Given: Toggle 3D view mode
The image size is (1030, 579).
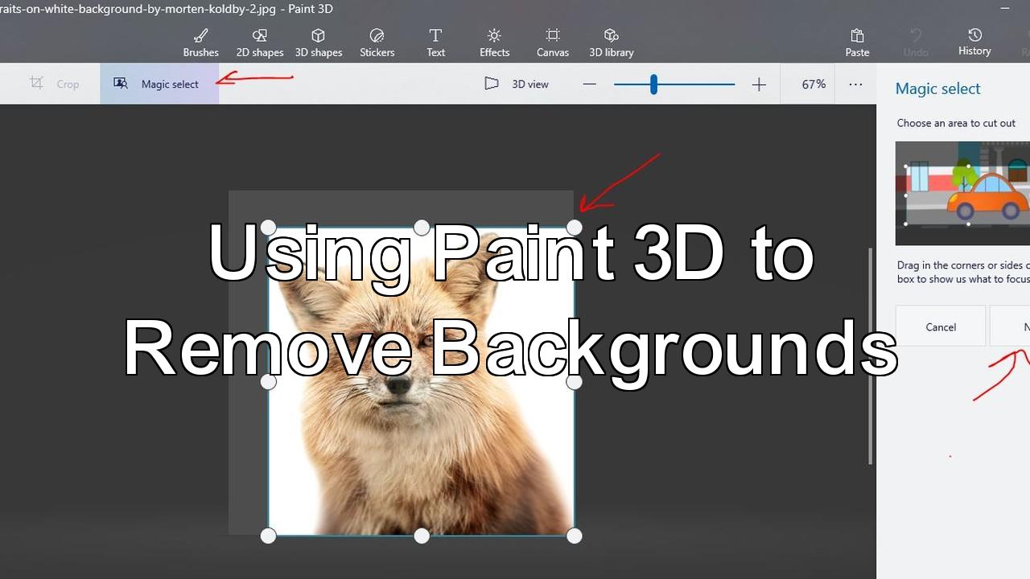Looking at the screenshot, I should (517, 84).
